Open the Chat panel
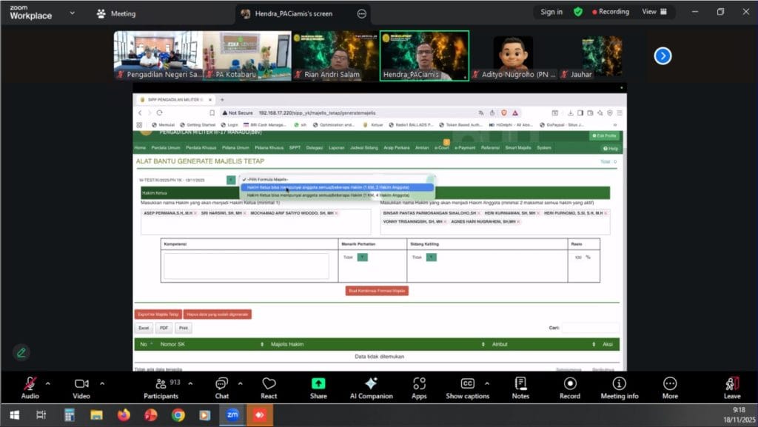 click(x=221, y=383)
